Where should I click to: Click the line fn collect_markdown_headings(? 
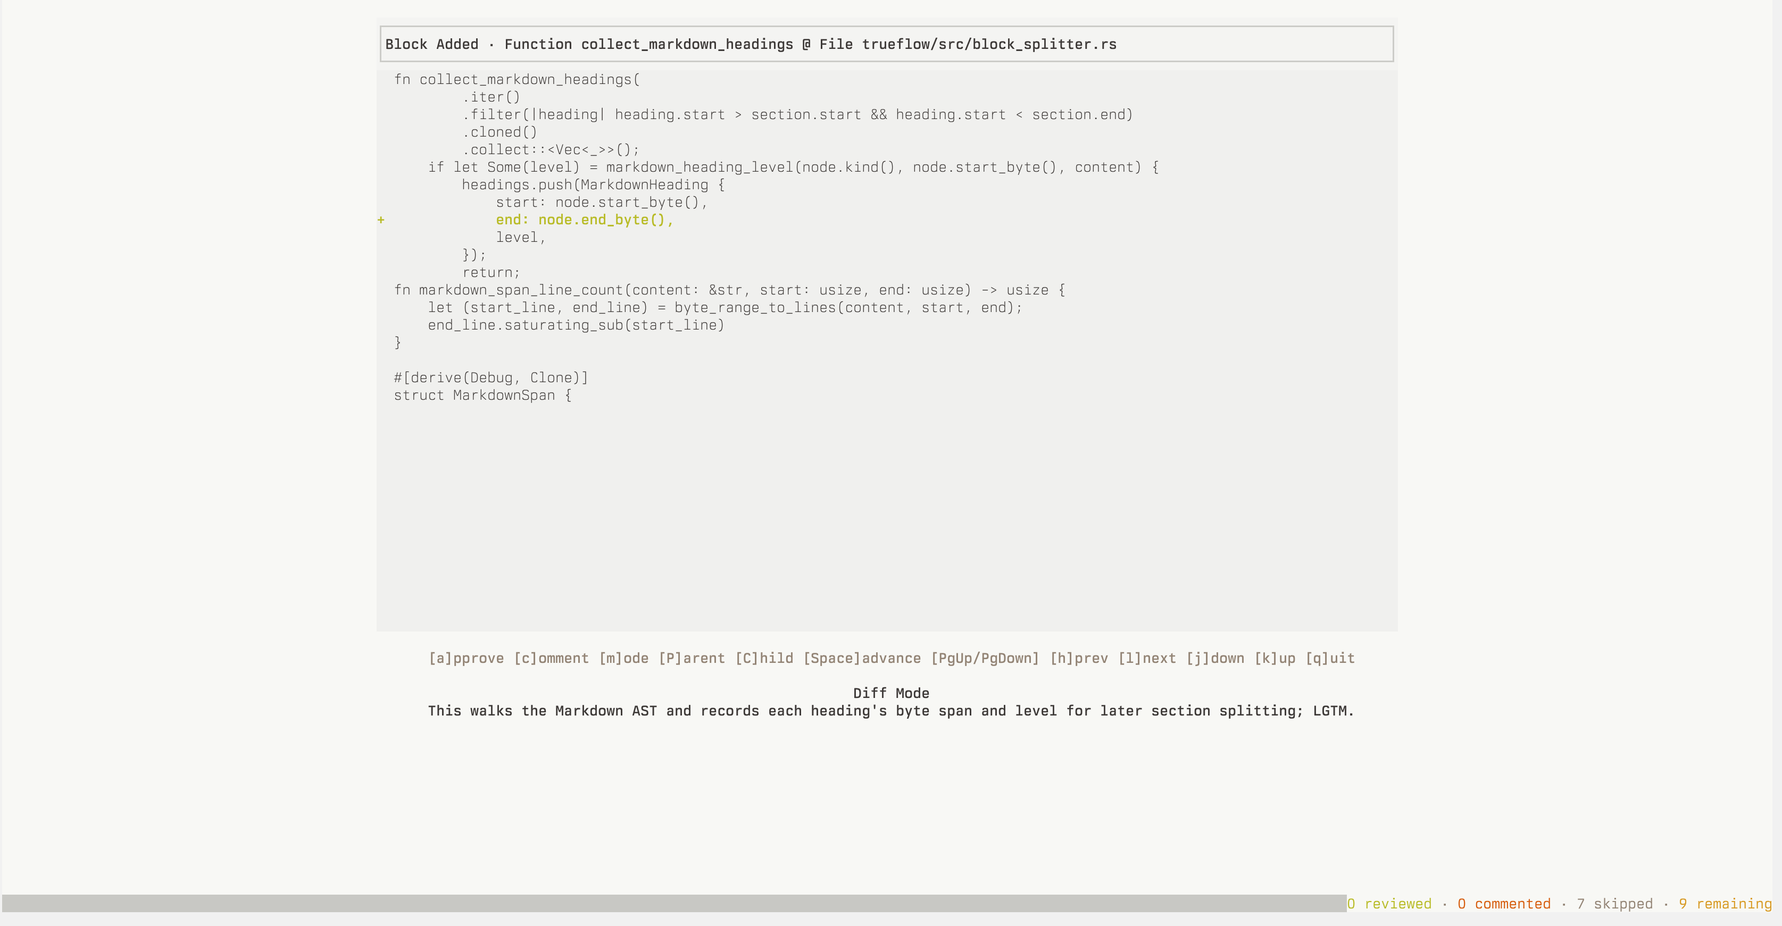[517, 80]
